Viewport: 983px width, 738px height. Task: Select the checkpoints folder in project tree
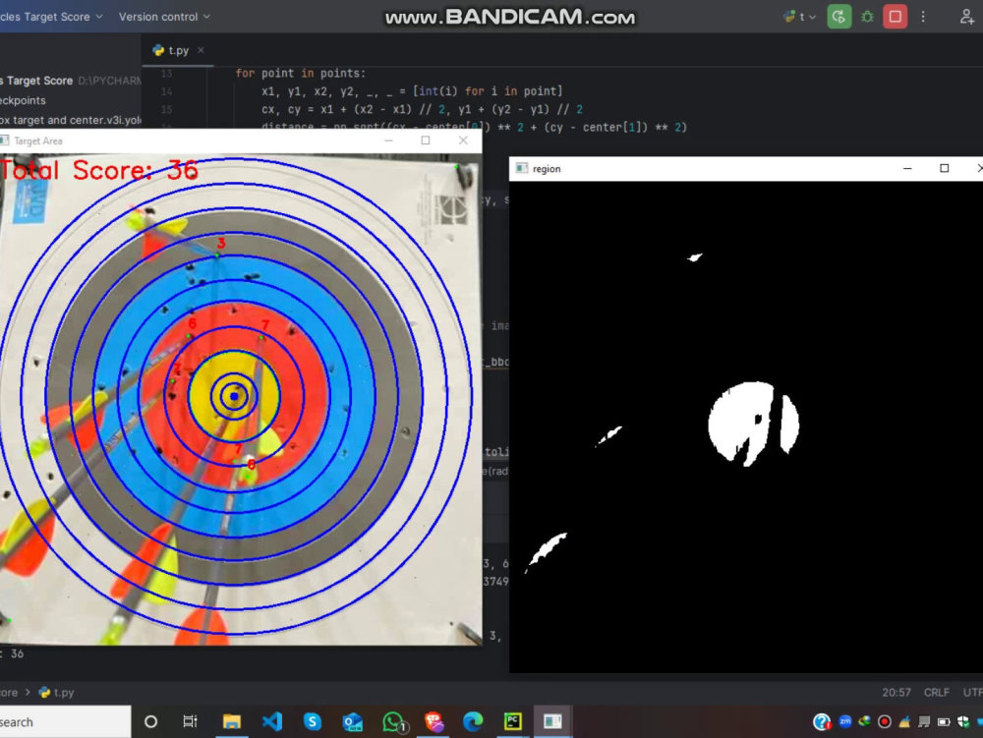tap(23, 100)
